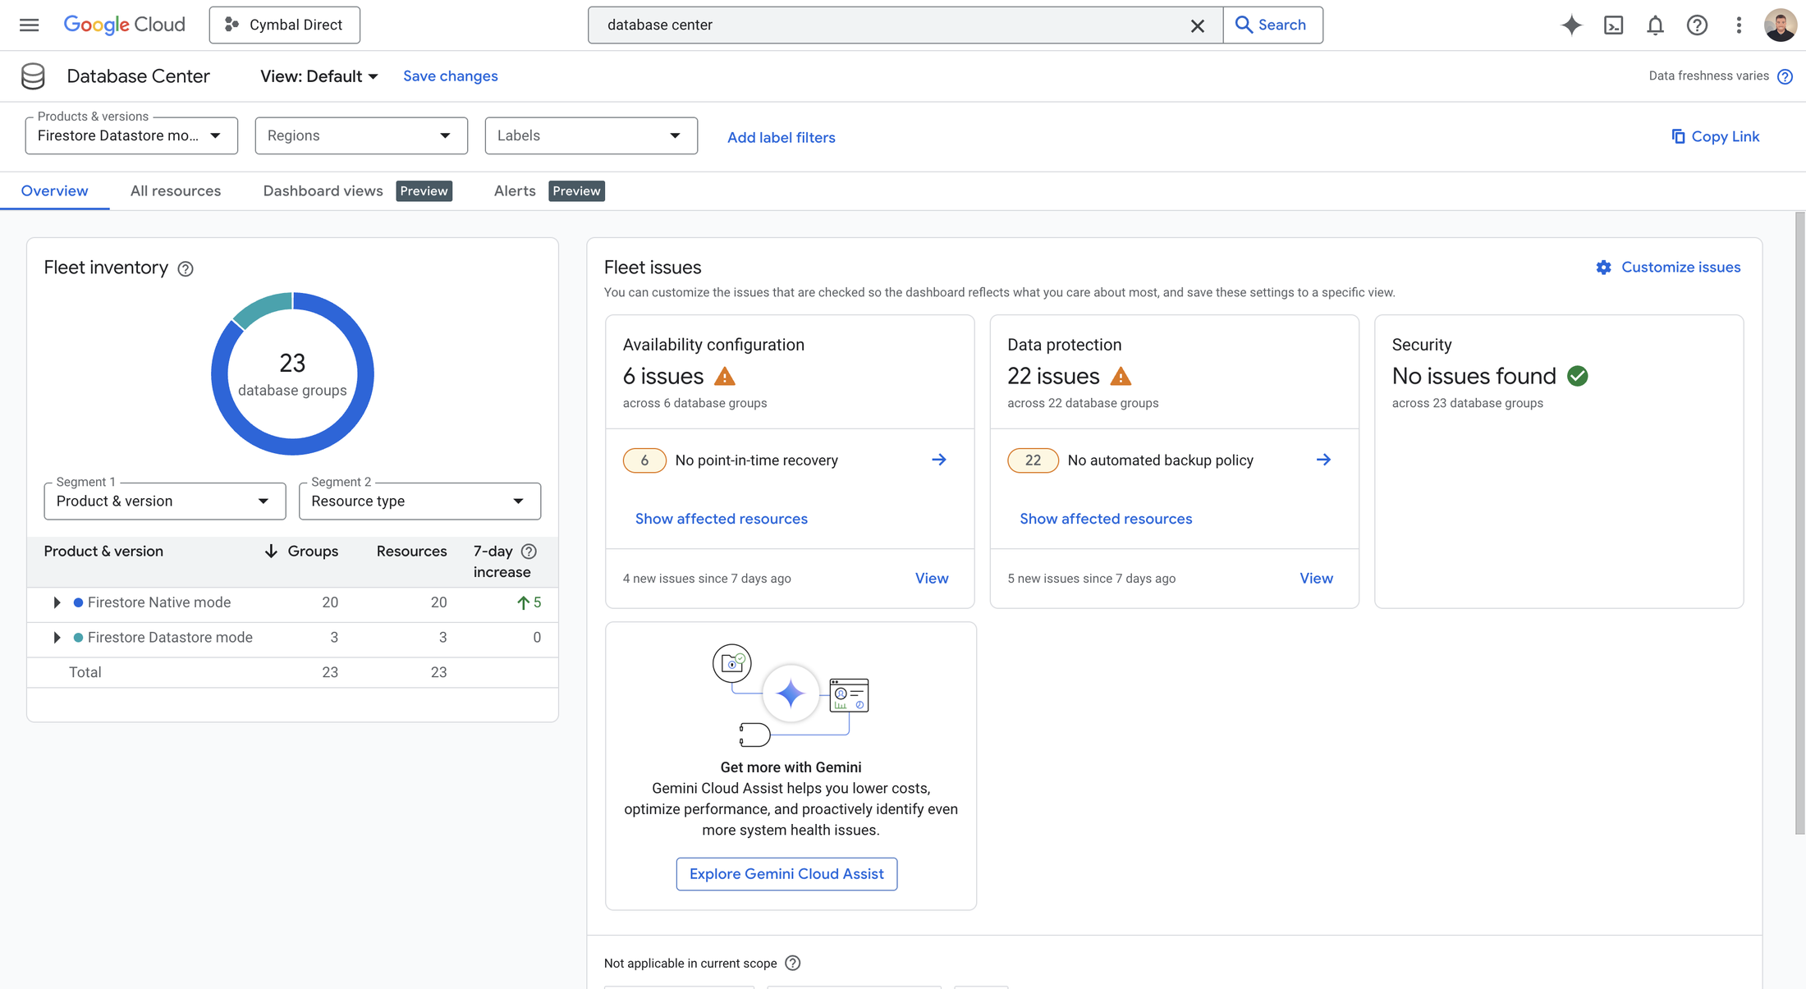Click the Resources column header
Image resolution: width=1806 pixels, height=989 pixels.
[411, 552]
